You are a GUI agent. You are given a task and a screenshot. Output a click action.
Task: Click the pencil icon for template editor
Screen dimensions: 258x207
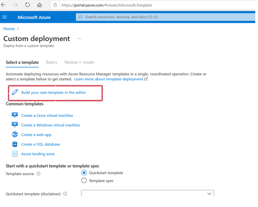[15, 92]
